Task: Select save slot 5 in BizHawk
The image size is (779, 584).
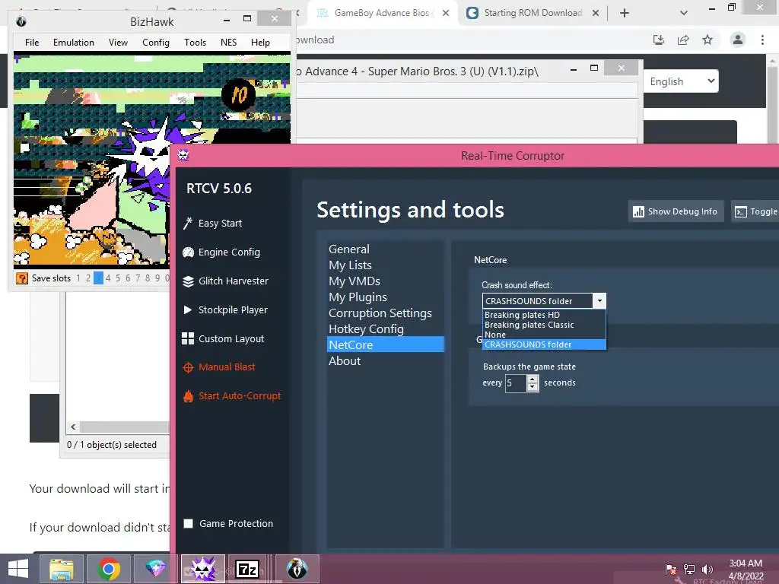Action: [118, 278]
